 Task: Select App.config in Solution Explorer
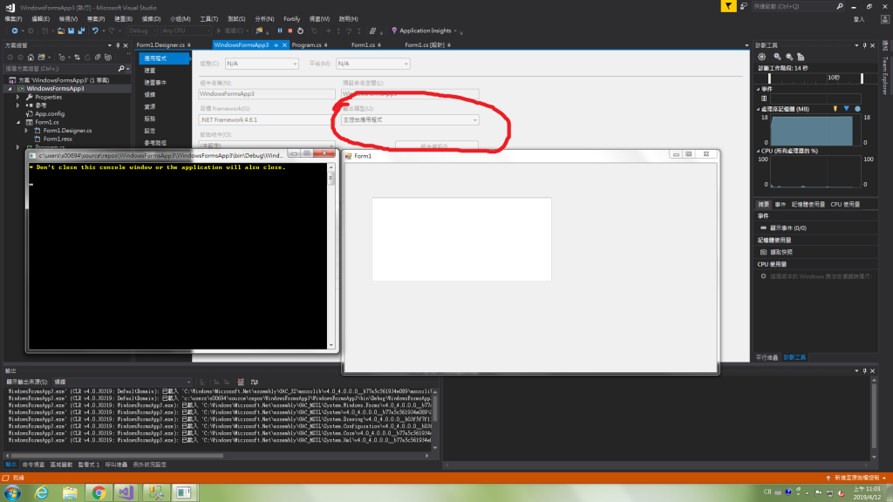tap(50, 114)
